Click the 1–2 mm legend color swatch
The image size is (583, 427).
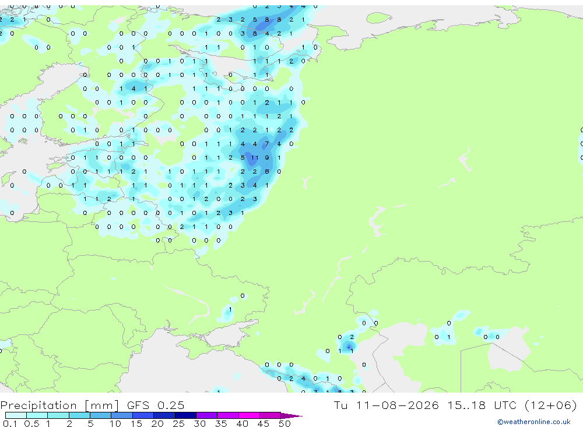pos(58,415)
